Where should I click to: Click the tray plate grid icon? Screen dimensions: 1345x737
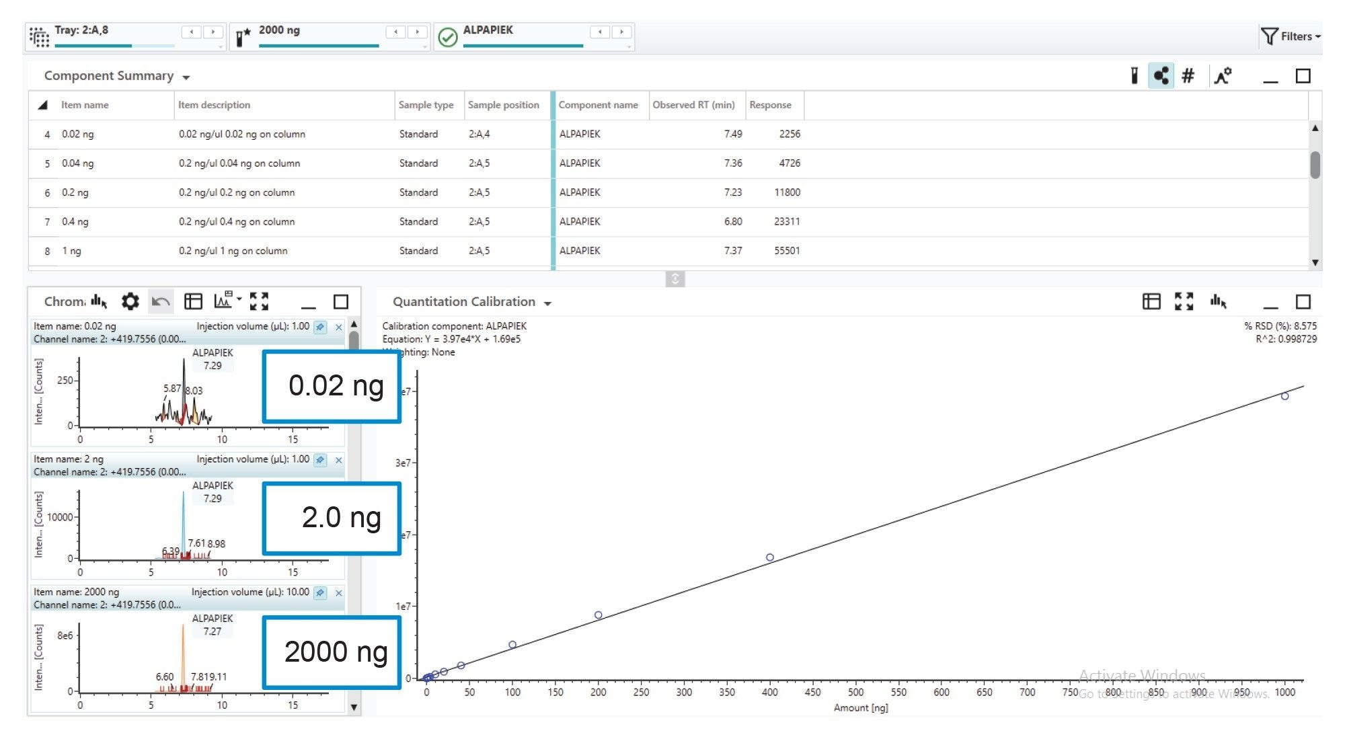(x=40, y=37)
